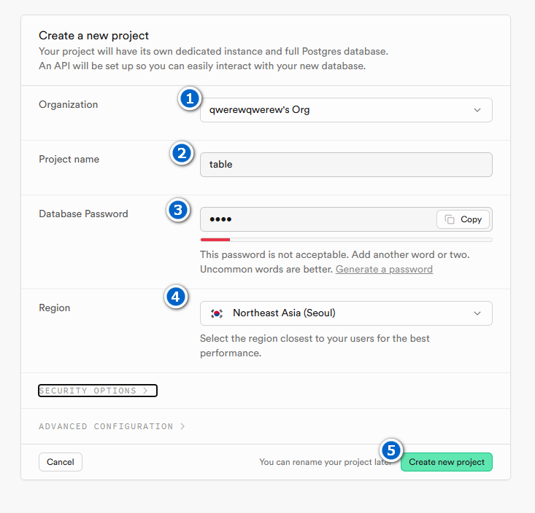Click the Create new project button
Image resolution: width=535 pixels, height=513 pixels.
tap(447, 462)
